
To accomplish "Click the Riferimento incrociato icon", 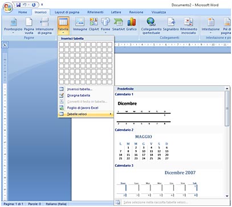I will [189, 22].
